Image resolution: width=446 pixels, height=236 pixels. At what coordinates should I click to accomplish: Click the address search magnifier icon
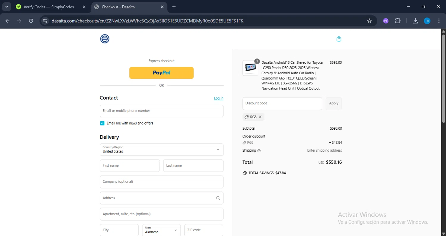click(x=218, y=198)
